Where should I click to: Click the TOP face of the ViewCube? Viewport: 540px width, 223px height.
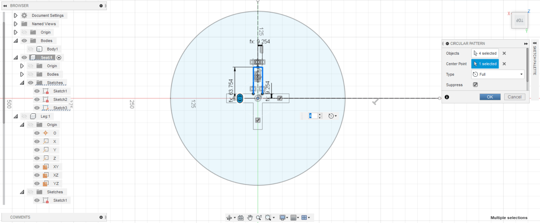coord(519,20)
